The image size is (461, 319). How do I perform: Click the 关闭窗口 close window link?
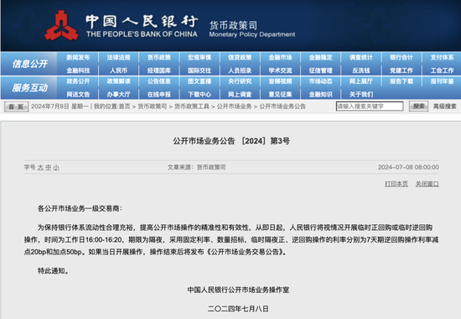click(427, 184)
